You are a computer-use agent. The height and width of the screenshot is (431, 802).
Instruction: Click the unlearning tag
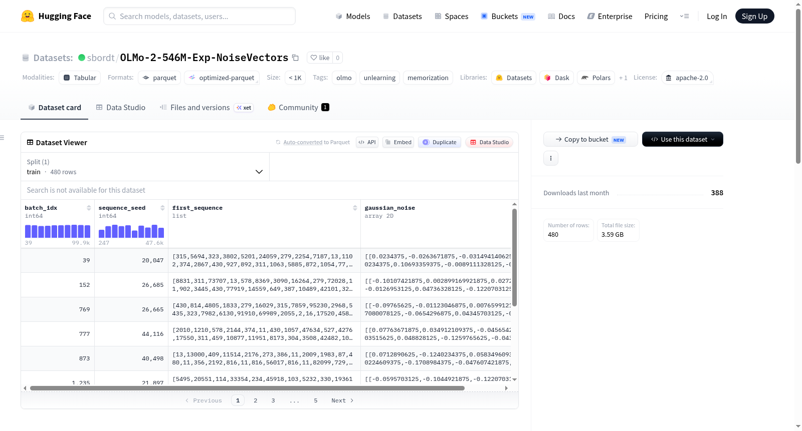pos(379,78)
